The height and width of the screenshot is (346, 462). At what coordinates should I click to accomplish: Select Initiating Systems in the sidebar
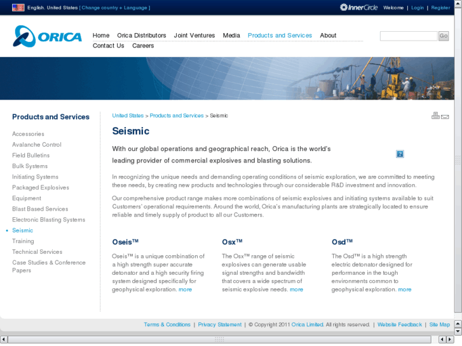(36, 177)
